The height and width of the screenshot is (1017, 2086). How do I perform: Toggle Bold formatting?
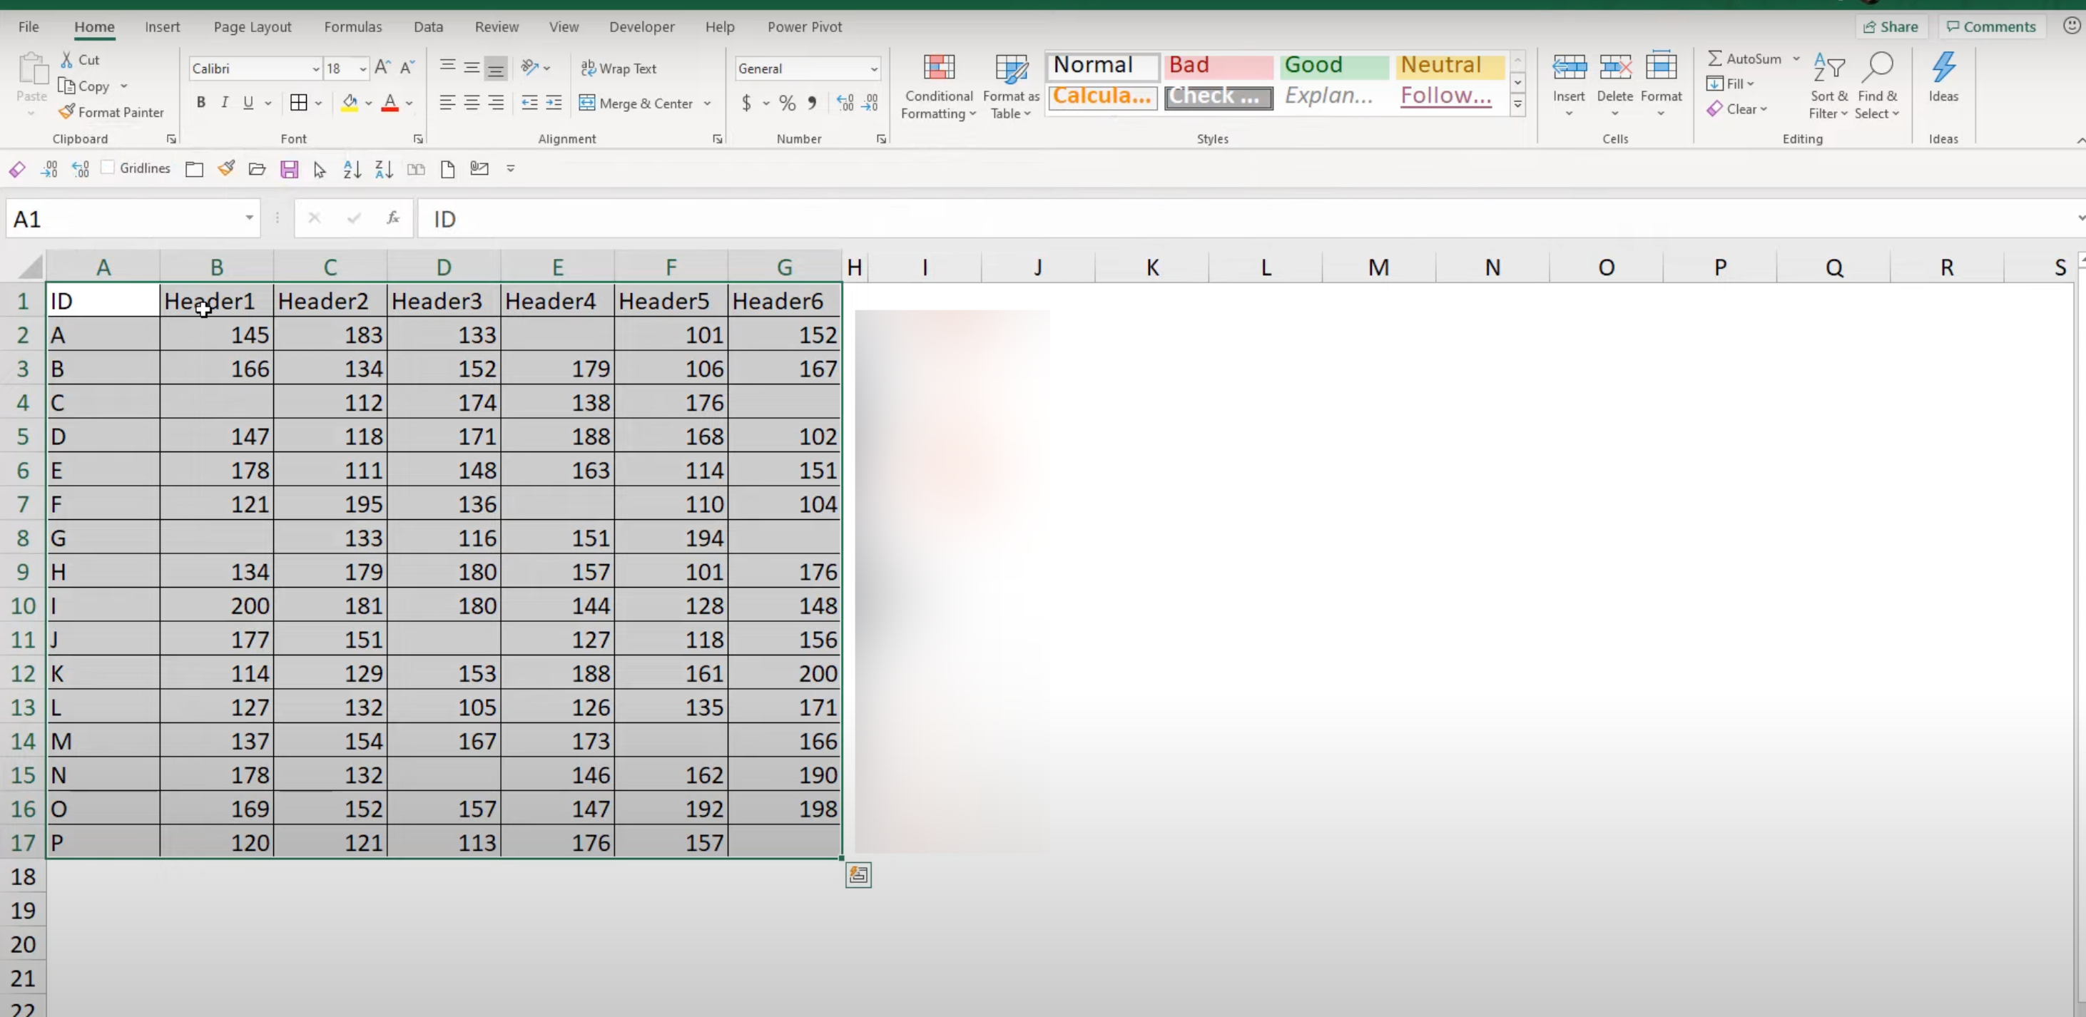click(201, 103)
